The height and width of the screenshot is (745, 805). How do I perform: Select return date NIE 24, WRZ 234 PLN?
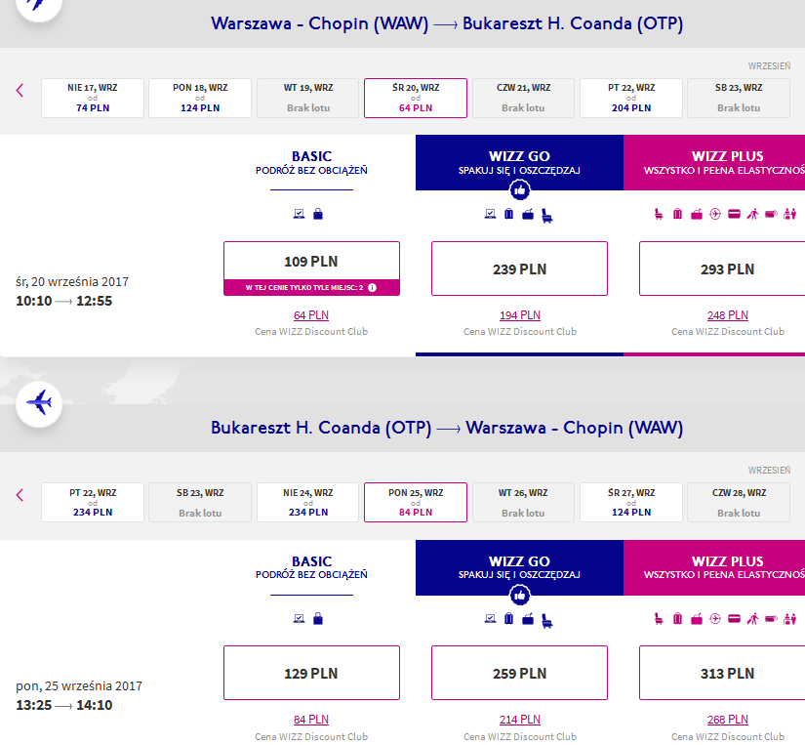pyautogui.click(x=308, y=503)
